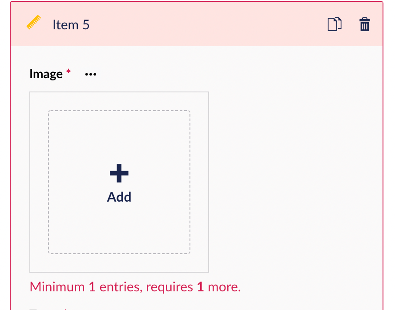The height and width of the screenshot is (310, 395).
Task: Click the bold 1 in the error message
Action: (x=201, y=287)
